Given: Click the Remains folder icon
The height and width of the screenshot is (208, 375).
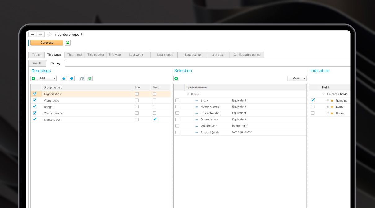Looking at the screenshot, I should pyautogui.click(x=332, y=101).
